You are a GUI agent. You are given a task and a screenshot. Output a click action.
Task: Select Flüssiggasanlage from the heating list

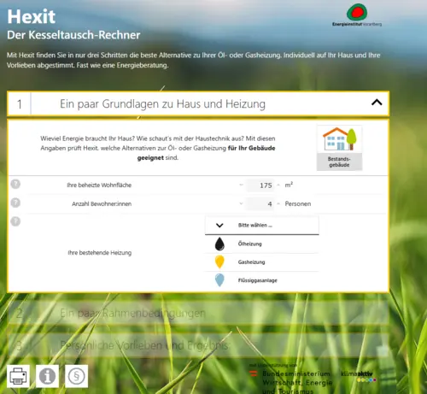click(262, 280)
